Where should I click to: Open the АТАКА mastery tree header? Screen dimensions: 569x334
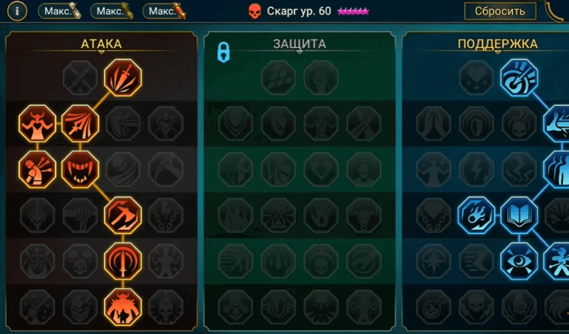point(101,44)
